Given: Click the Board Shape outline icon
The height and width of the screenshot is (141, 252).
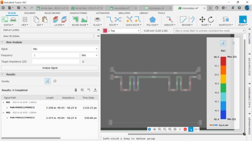Looking at the screenshot, I should pos(75,19).
